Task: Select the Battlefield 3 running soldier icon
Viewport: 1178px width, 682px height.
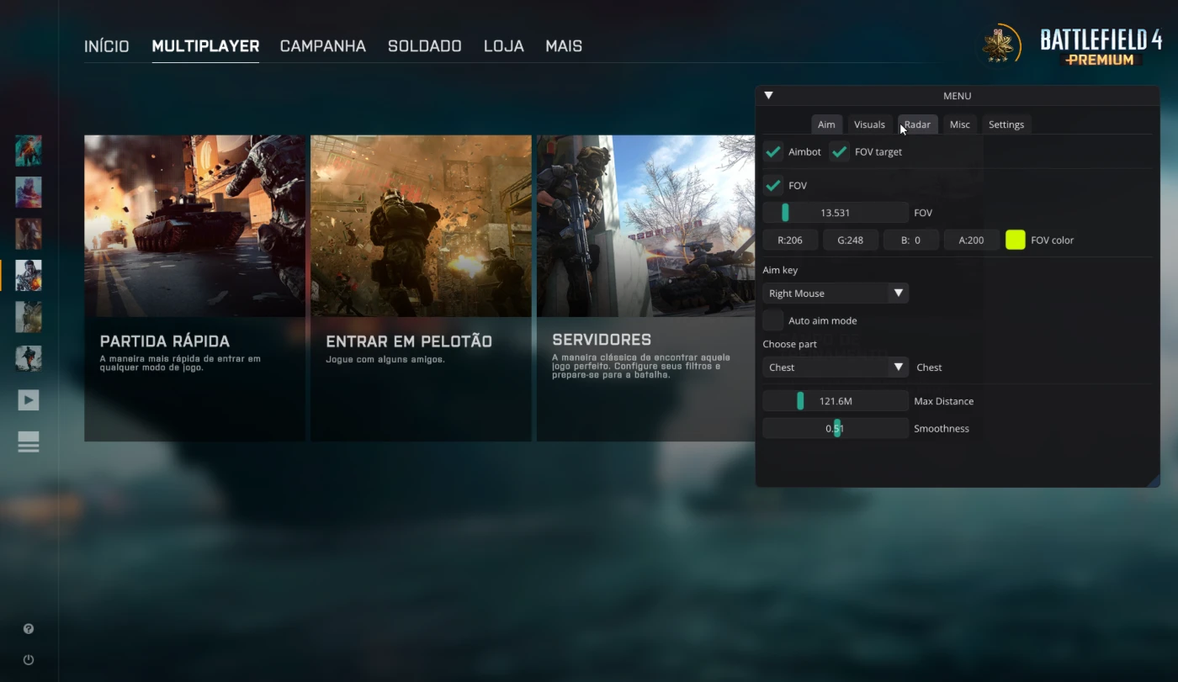Action: point(29,358)
